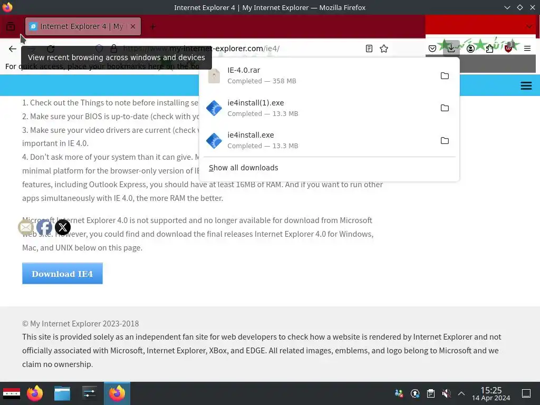The image size is (540, 405).
Task: Expand the list all tabs chevron
Action: 529,26
